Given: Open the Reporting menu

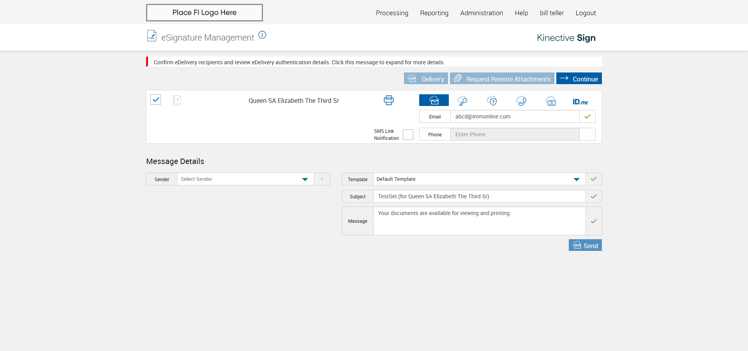Looking at the screenshot, I should pyautogui.click(x=434, y=13).
